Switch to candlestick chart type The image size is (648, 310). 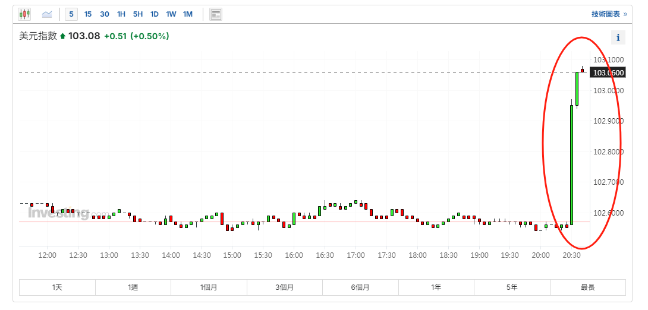point(24,14)
